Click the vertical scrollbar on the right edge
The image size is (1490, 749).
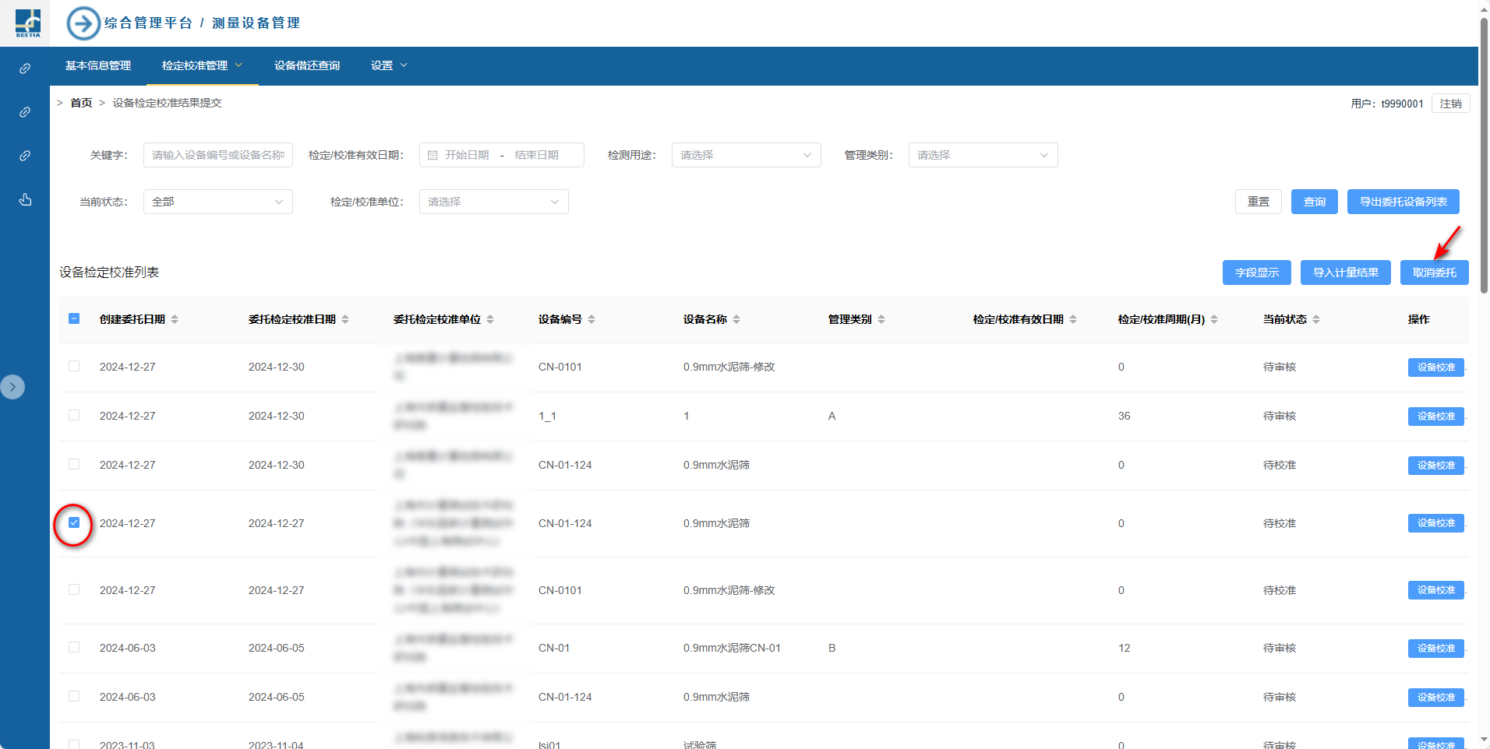(1484, 156)
